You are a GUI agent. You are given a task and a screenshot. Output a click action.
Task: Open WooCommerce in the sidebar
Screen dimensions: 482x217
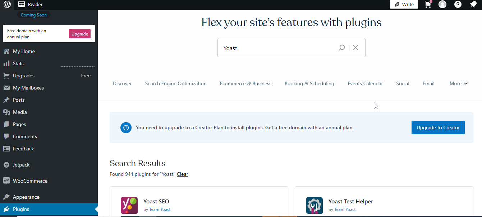(49, 181)
